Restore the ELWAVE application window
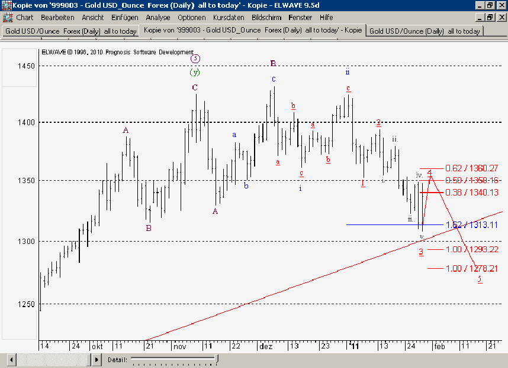This screenshot has width=508, height=368. (490, 5)
